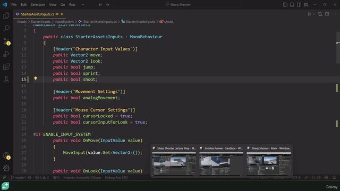Screen dimensions: 340x191
Task: Toggle the primary side bar layout icon
Action: pyautogui.click(x=285, y=5)
